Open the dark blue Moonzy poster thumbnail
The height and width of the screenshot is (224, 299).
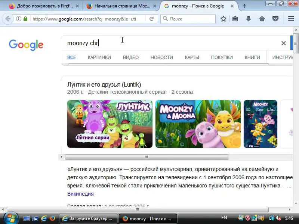[261, 124]
